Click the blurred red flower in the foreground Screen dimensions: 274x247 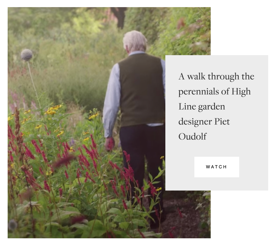64,160
